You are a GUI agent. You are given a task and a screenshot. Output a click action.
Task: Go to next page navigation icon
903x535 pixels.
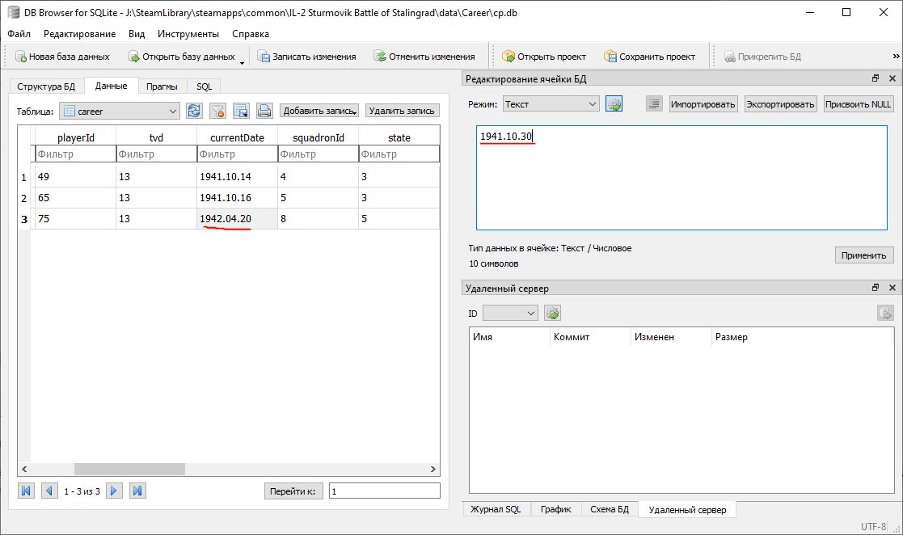(x=114, y=491)
